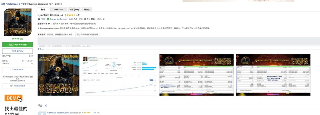This screenshot has width=320, height=115.
Task: Click the 140 count next to 评分
Action: point(45,105)
